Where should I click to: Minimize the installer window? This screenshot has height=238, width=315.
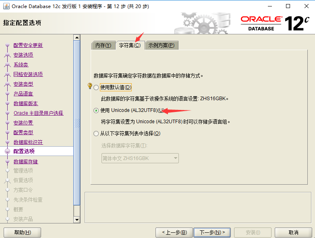click(270, 6)
